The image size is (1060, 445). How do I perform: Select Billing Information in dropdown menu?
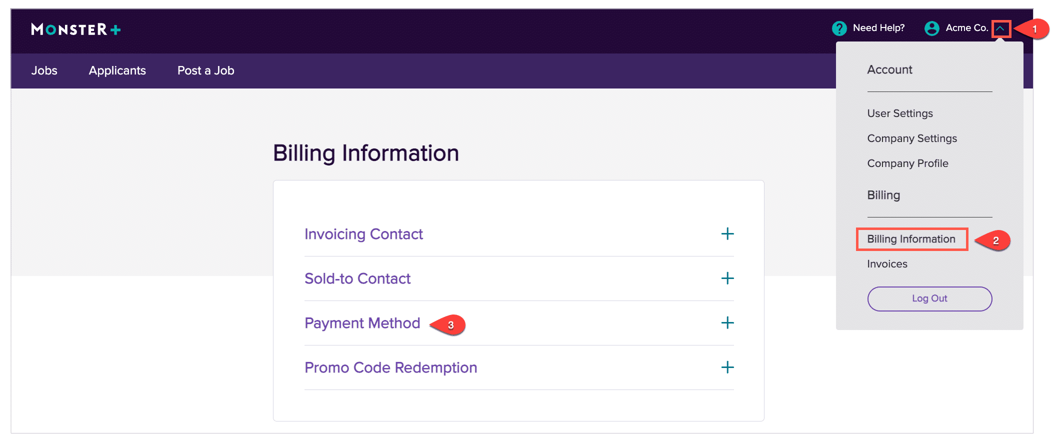[911, 239]
